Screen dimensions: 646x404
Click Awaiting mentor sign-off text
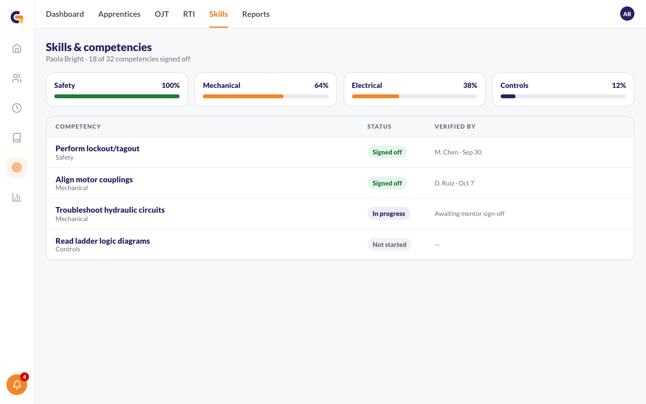click(470, 214)
